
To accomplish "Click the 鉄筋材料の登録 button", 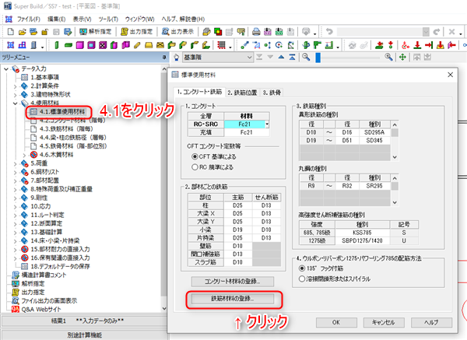I will click(x=232, y=298).
